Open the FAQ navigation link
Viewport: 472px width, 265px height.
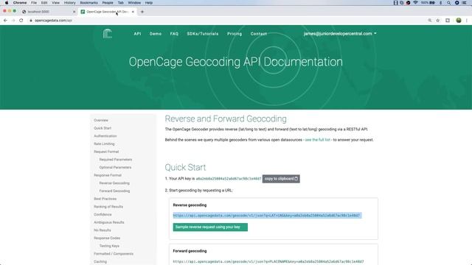(174, 34)
